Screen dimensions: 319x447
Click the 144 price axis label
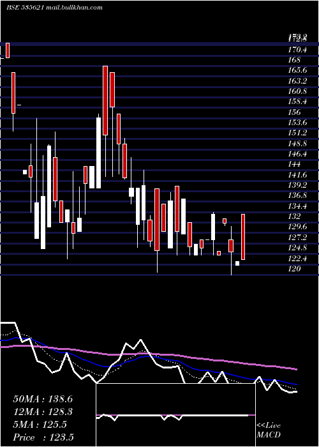294,165
